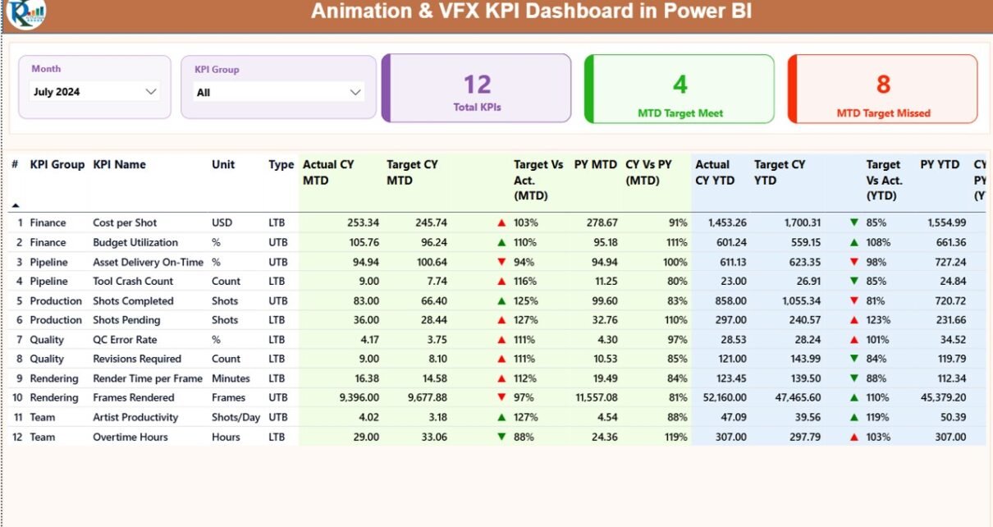
Task: Click the July 2024 value in the Month slicer
Action: 57,92
